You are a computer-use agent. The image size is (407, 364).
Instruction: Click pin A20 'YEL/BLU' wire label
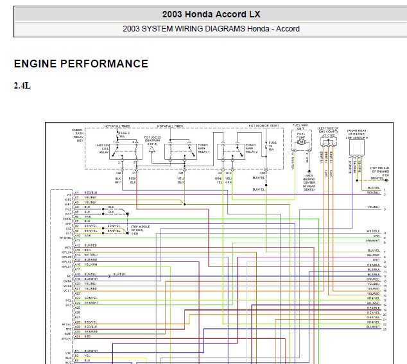[x=91, y=284]
